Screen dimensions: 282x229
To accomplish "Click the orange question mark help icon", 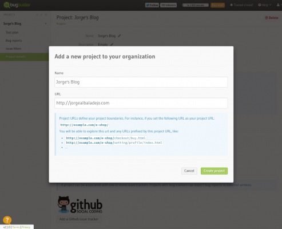I will 7,220.
